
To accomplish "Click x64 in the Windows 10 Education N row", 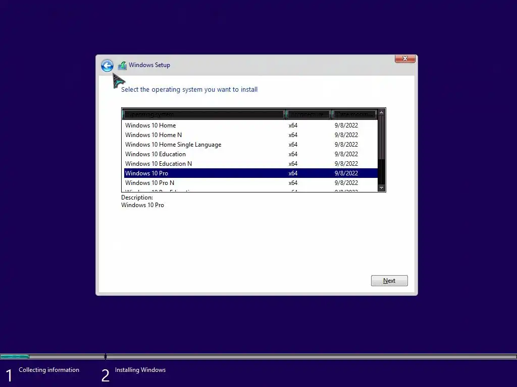I will point(293,164).
